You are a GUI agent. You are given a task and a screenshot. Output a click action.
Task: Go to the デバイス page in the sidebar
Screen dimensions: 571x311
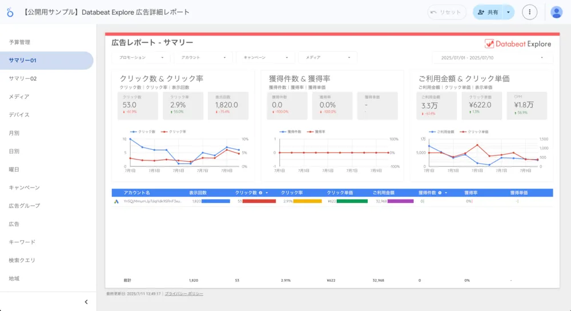pos(19,115)
